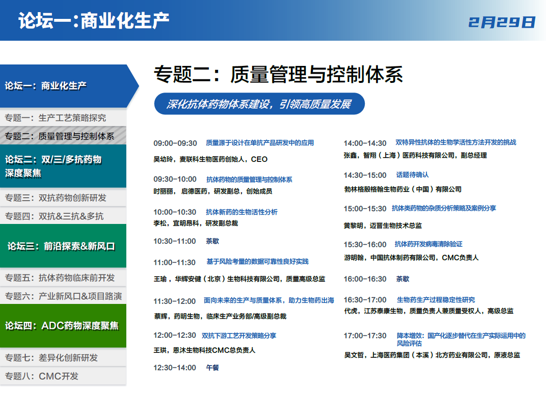The image size is (546, 397).
Task: Click the 2月29日 date in header
Action: (x=502, y=22)
